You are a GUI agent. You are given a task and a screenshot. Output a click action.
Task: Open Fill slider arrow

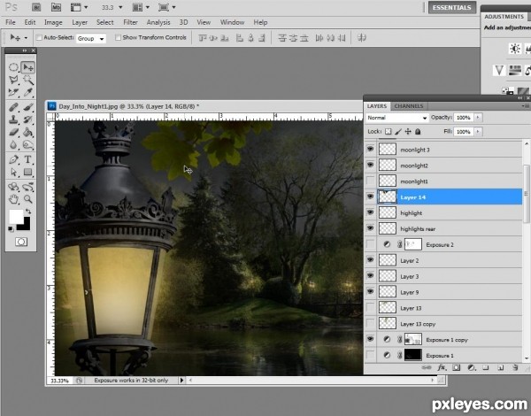click(478, 132)
